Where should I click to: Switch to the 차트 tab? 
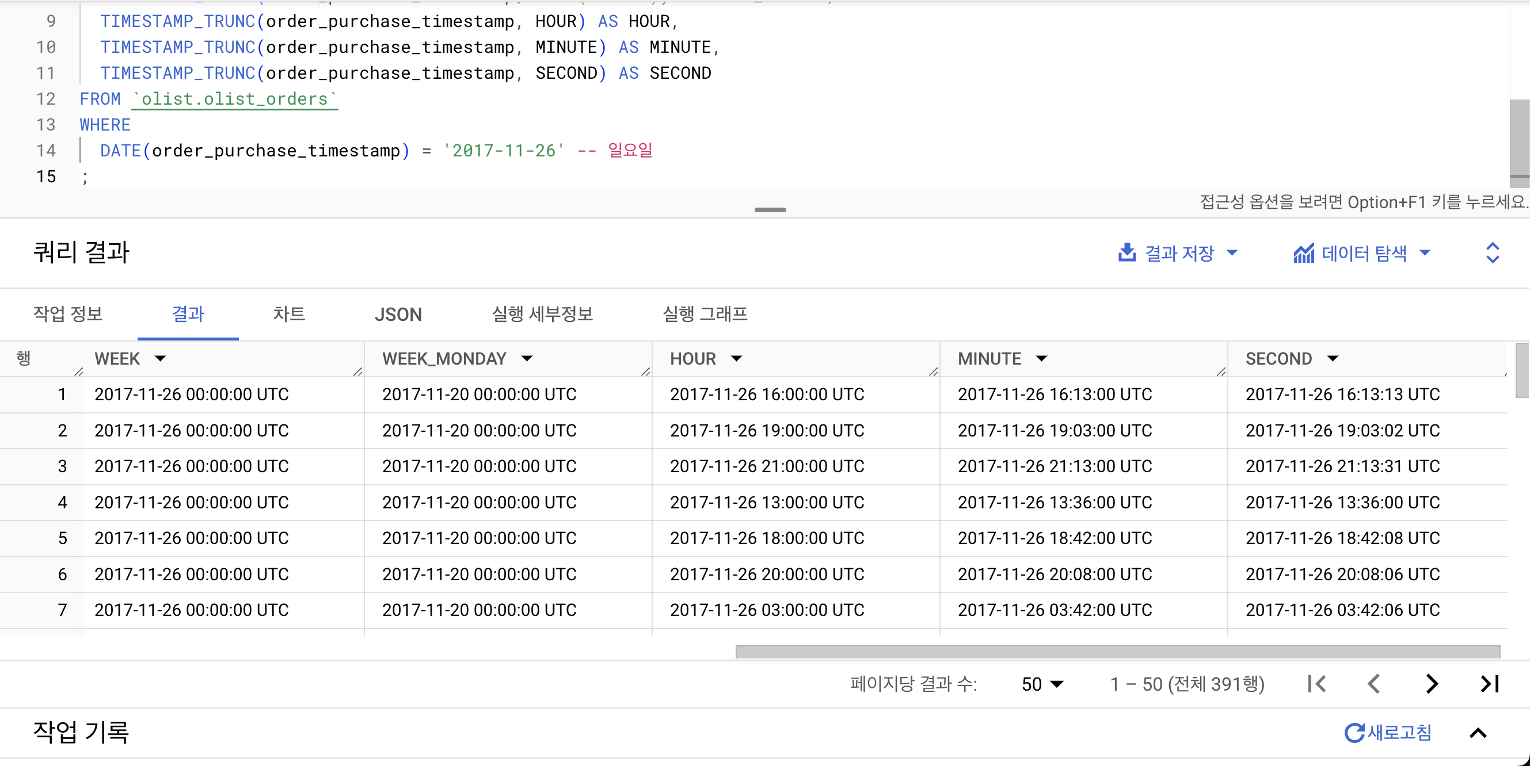tap(288, 314)
